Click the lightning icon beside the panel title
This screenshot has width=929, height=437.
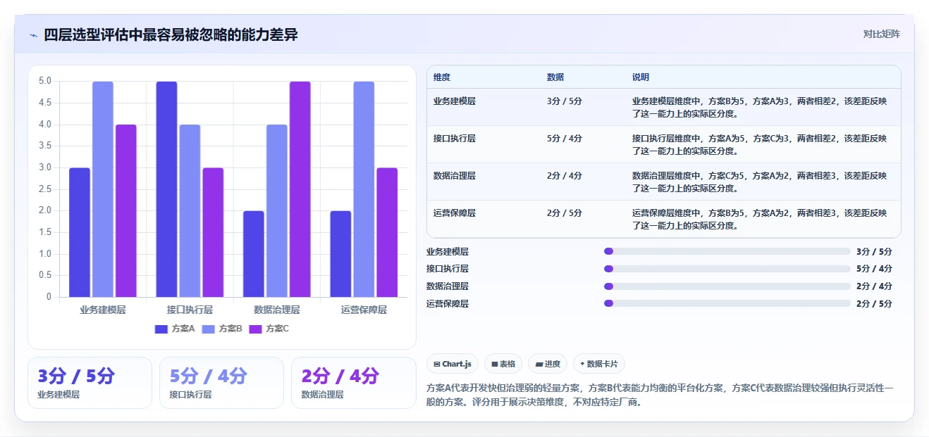pyautogui.click(x=34, y=34)
